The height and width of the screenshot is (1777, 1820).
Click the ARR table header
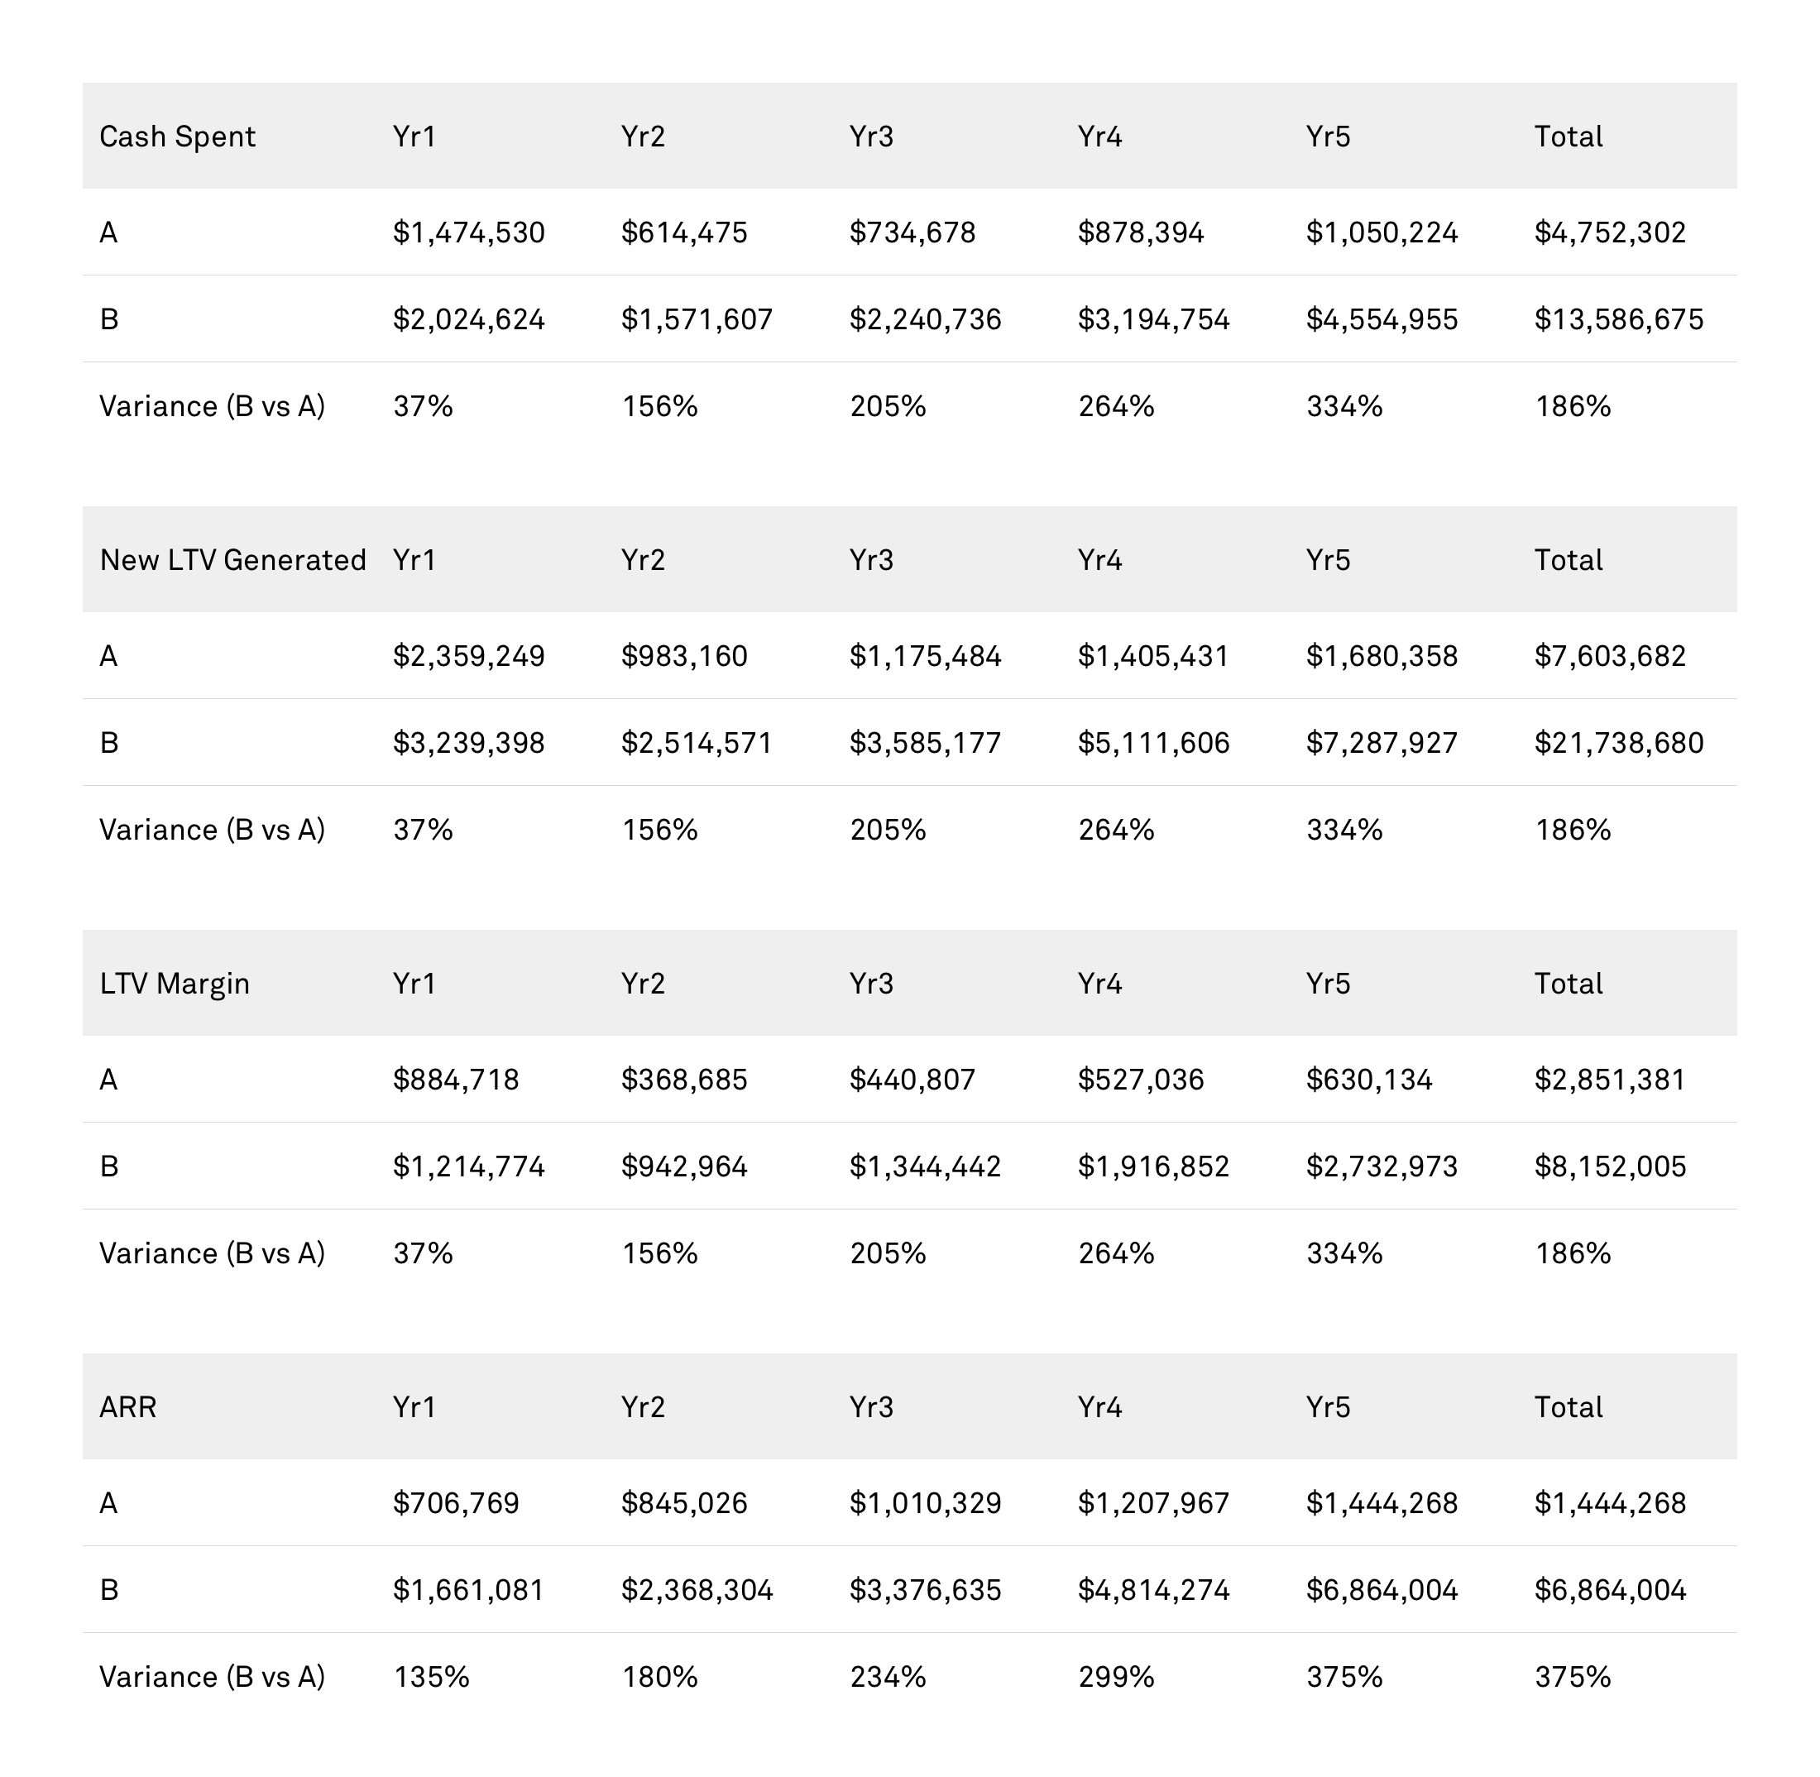[x=128, y=1407]
